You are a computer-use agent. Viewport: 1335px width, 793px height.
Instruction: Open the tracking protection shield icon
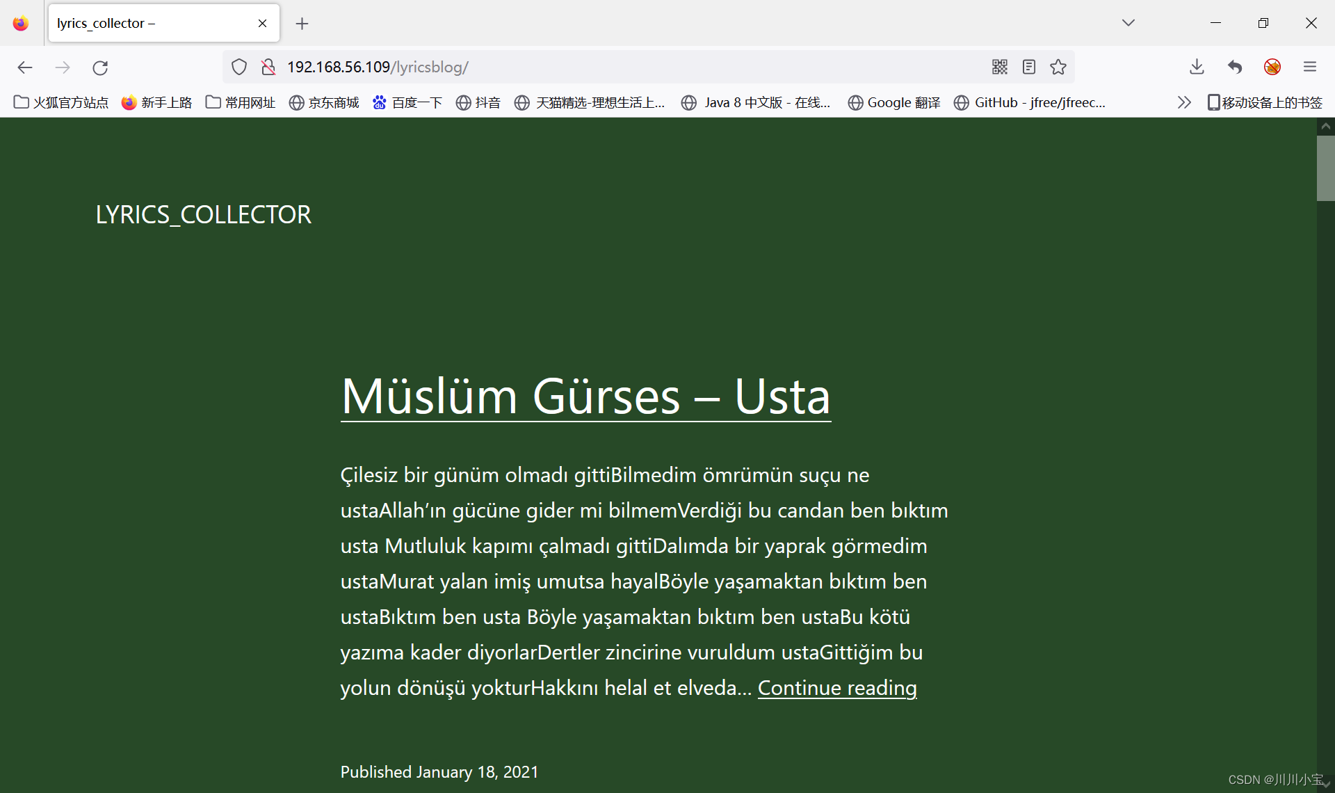[x=239, y=67]
